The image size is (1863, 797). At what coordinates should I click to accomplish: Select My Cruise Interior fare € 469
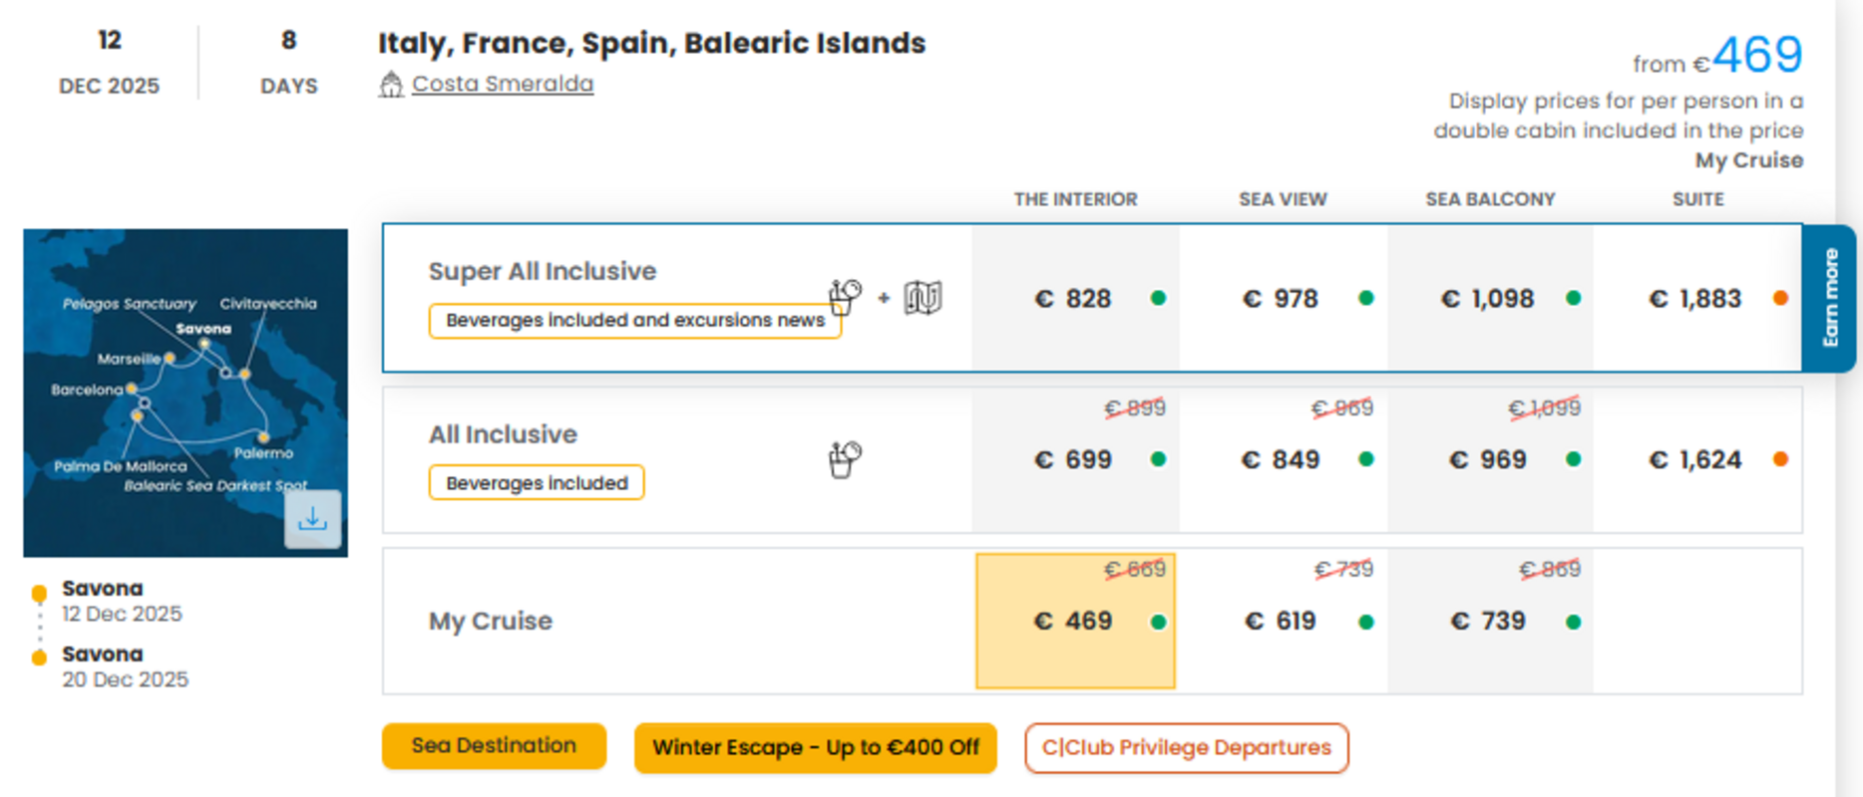(1075, 621)
